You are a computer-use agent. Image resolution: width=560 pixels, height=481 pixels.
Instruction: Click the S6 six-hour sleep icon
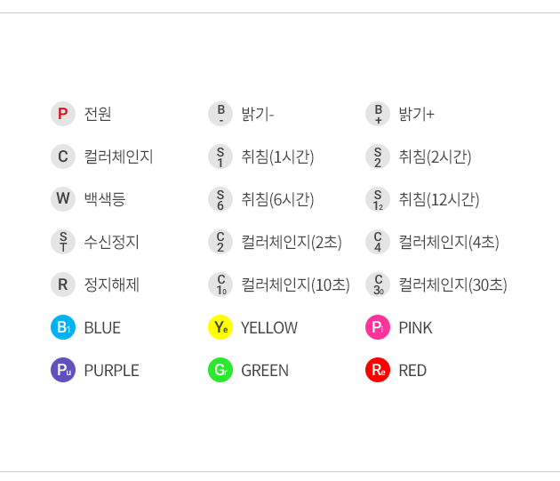tap(220, 199)
